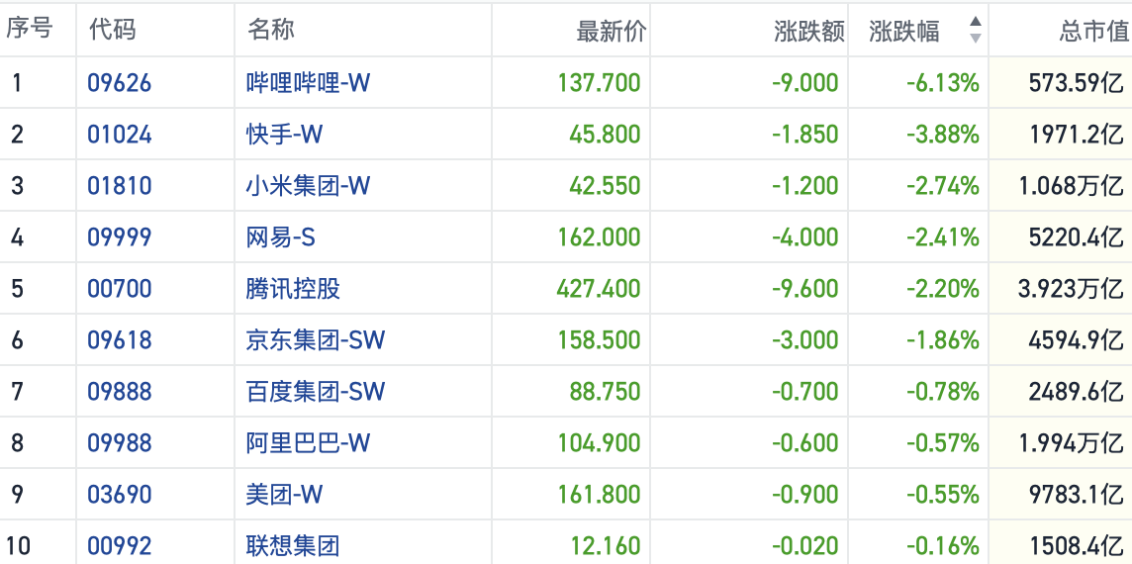
Task: Open stock link 网易-S
Action: (x=281, y=236)
